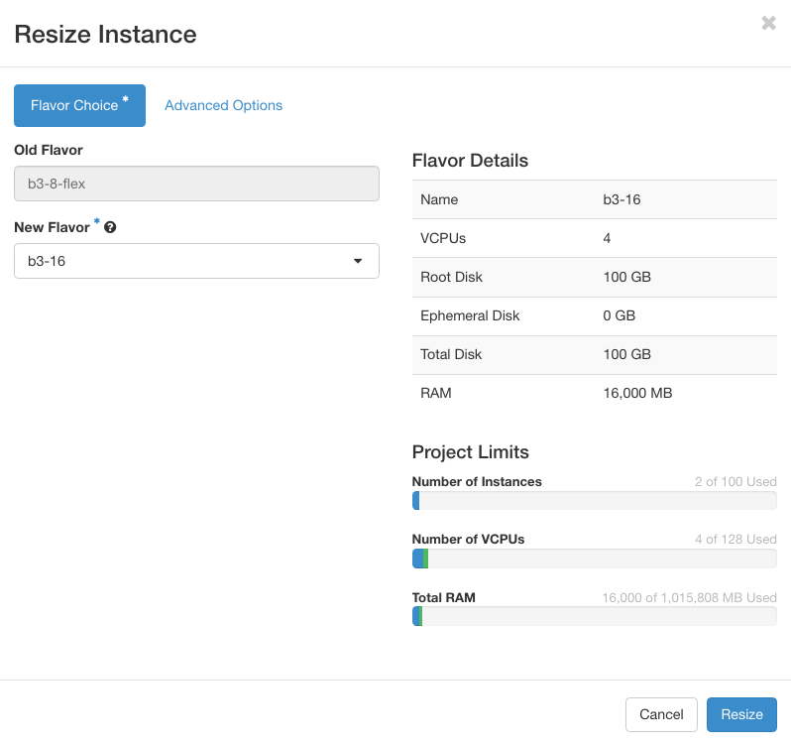Click the Number of Instances label

477,481
